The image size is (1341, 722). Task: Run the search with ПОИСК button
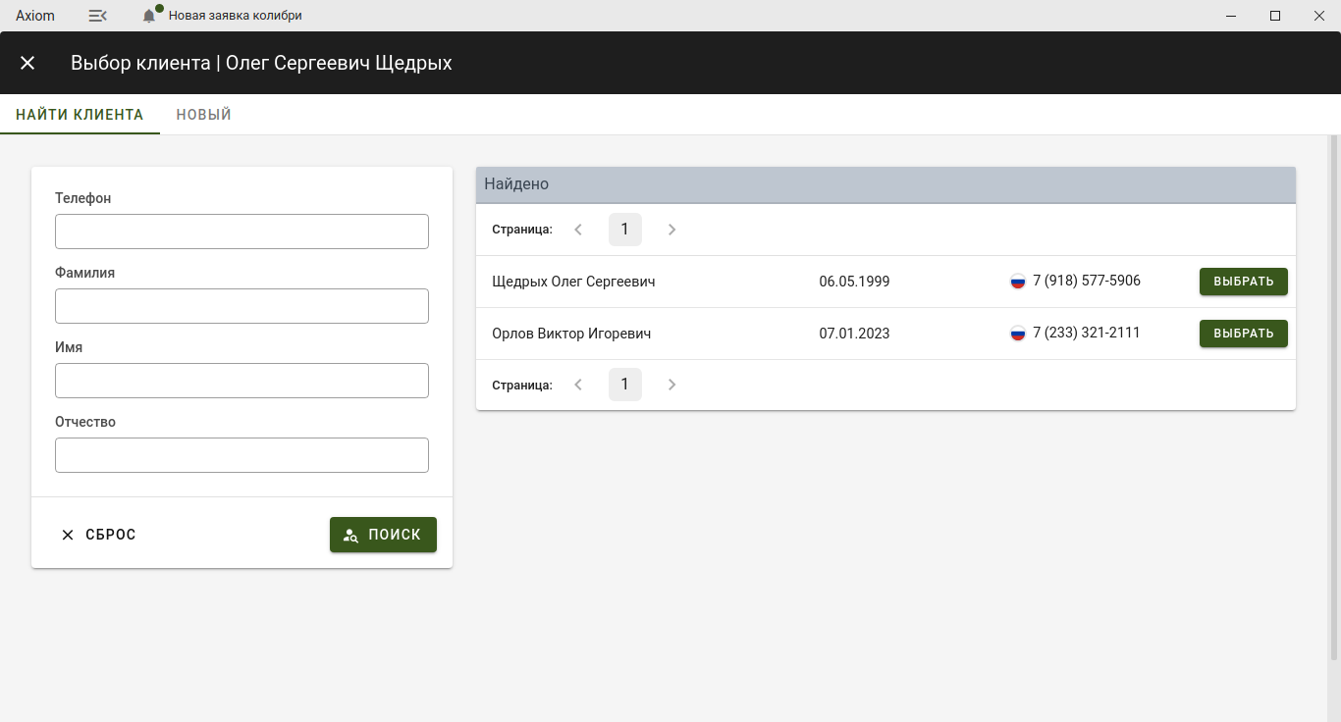[x=383, y=535]
